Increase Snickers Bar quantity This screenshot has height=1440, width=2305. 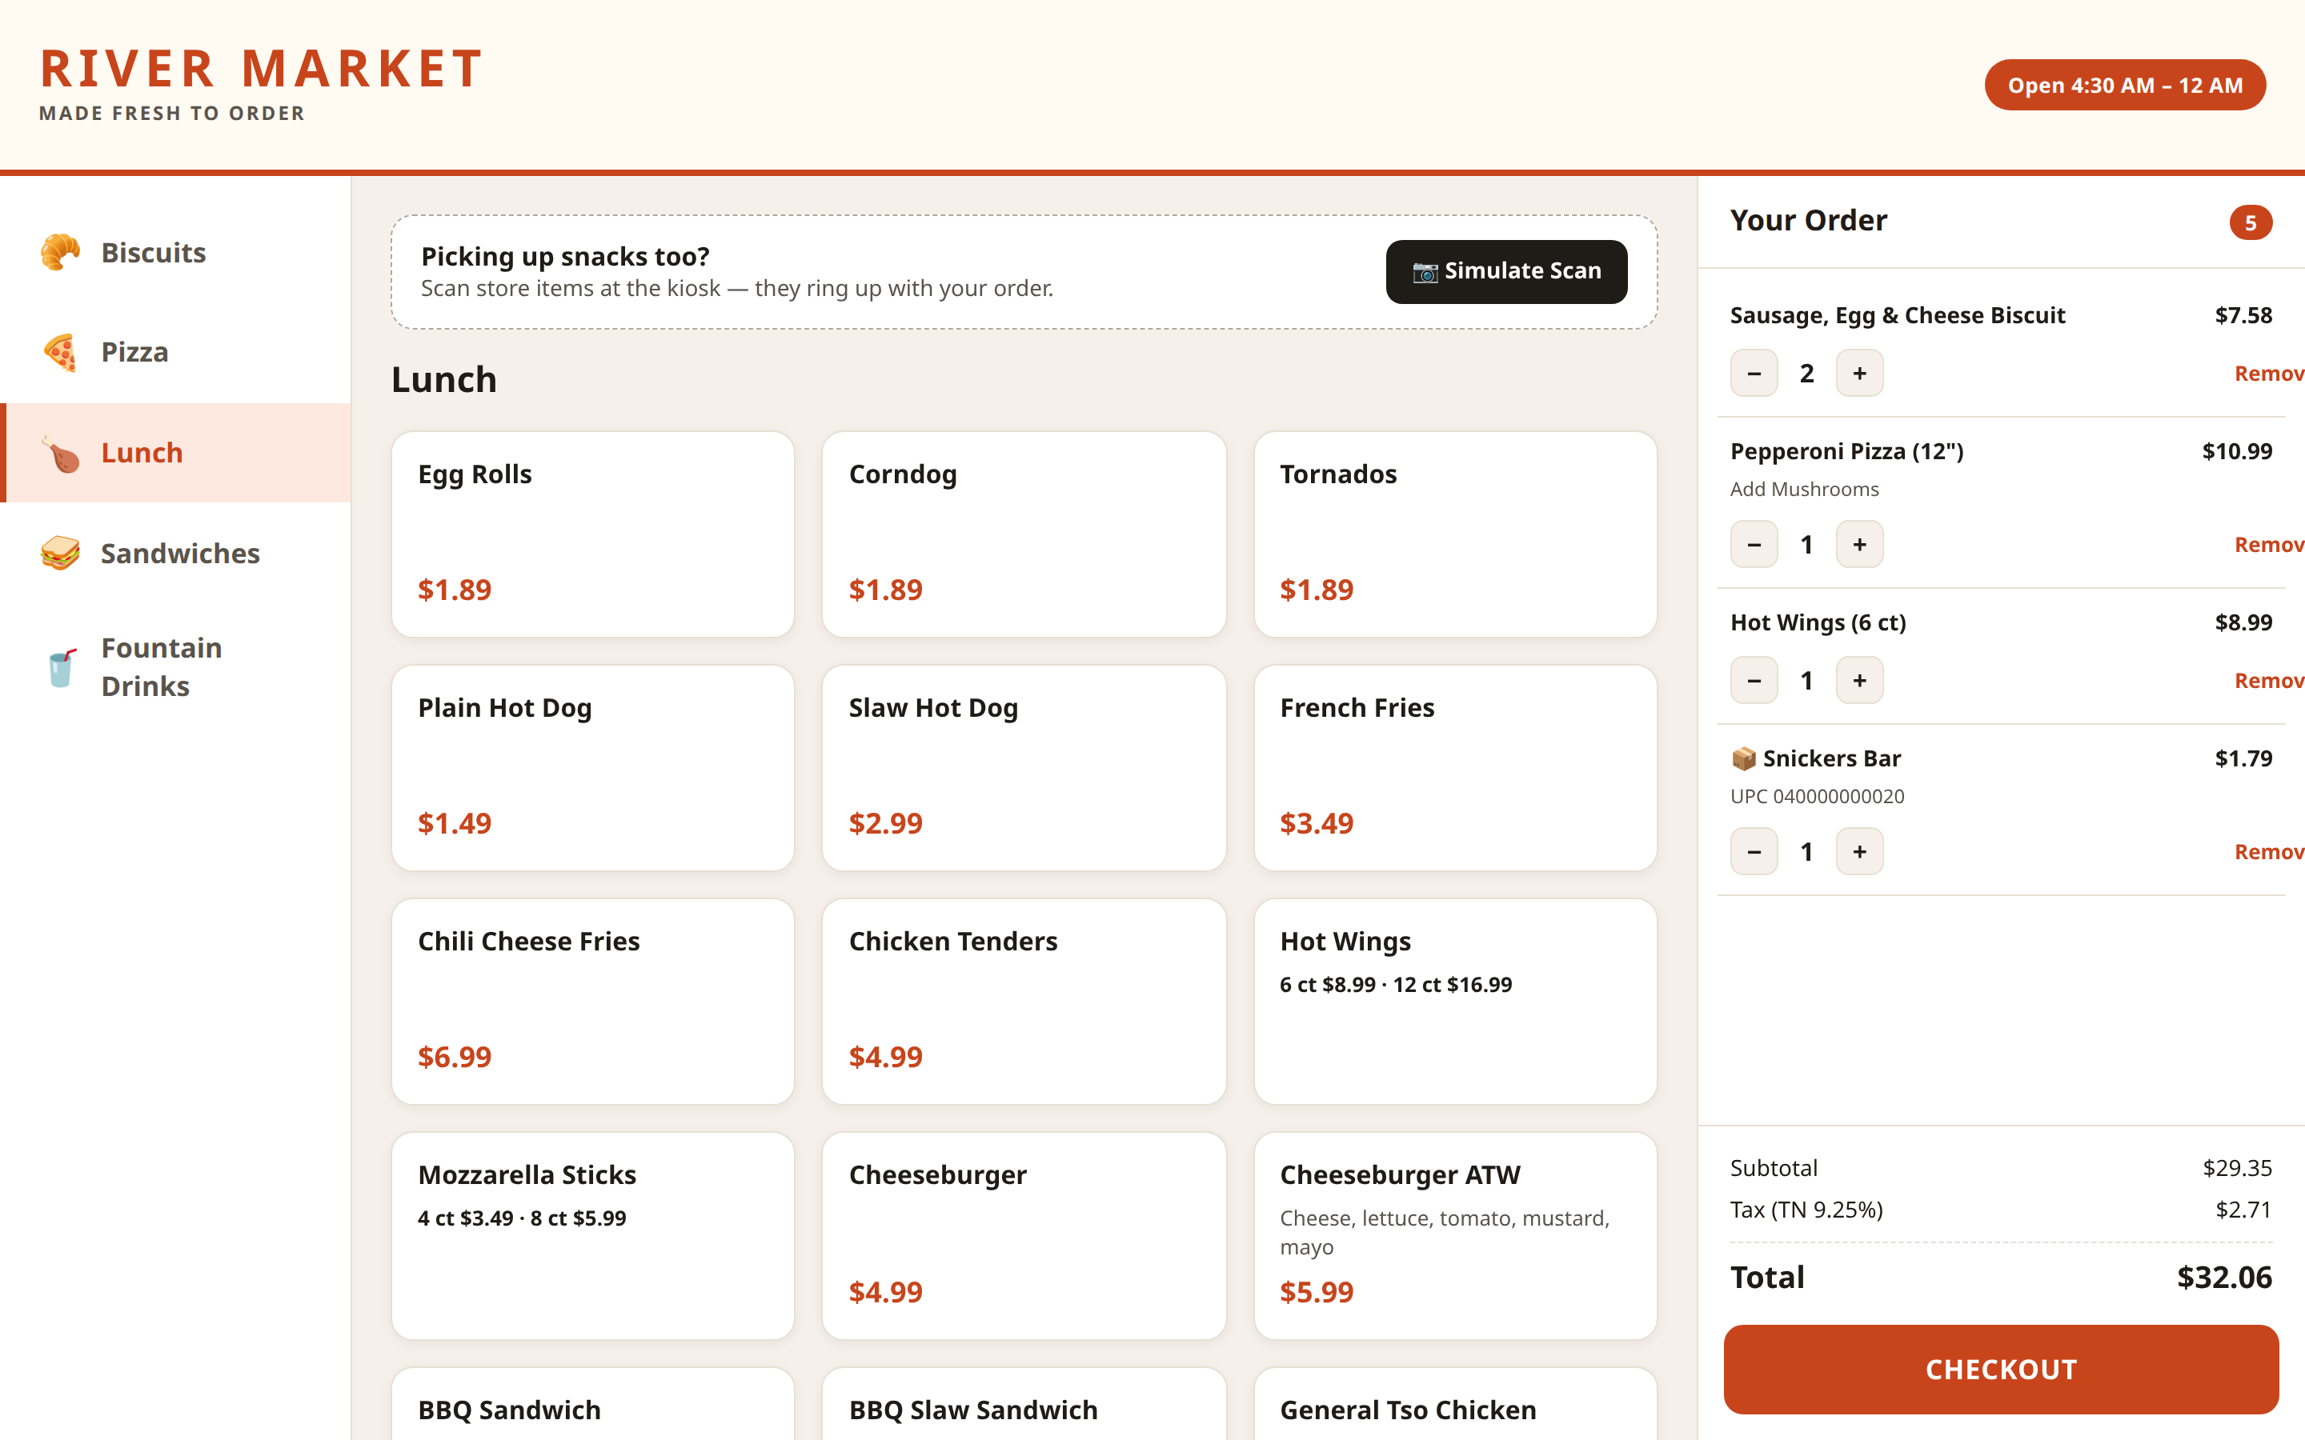(x=1859, y=852)
